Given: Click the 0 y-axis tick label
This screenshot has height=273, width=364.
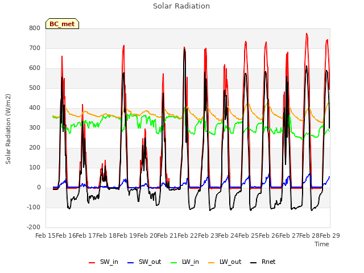Looking at the screenshot, I should tap(39, 187).
